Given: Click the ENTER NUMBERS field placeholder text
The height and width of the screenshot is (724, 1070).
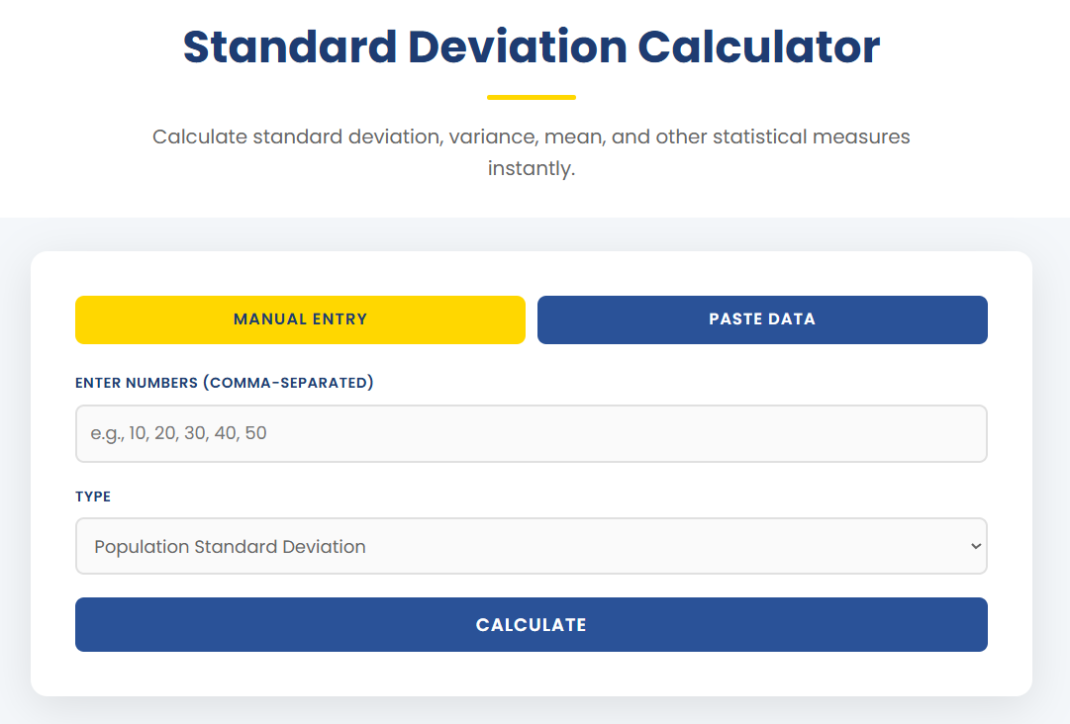Looking at the screenshot, I should (178, 433).
